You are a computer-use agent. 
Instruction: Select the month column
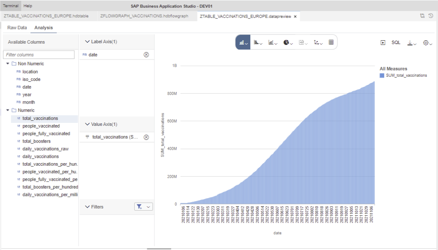(x=29, y=102)
